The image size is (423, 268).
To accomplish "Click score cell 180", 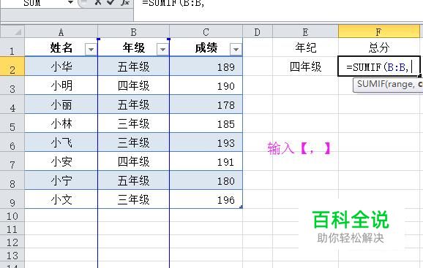I will (x=206, y=180).
